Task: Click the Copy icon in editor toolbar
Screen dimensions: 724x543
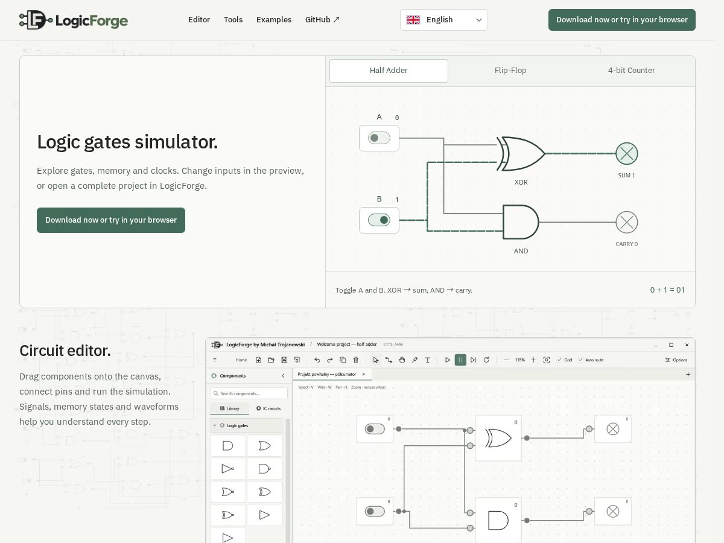Action: (x=343, y=360)
